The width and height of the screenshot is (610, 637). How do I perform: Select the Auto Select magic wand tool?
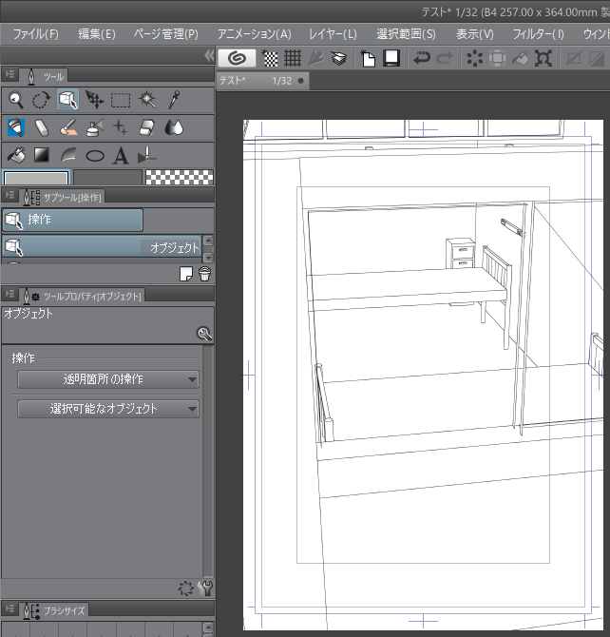[147, 99]
